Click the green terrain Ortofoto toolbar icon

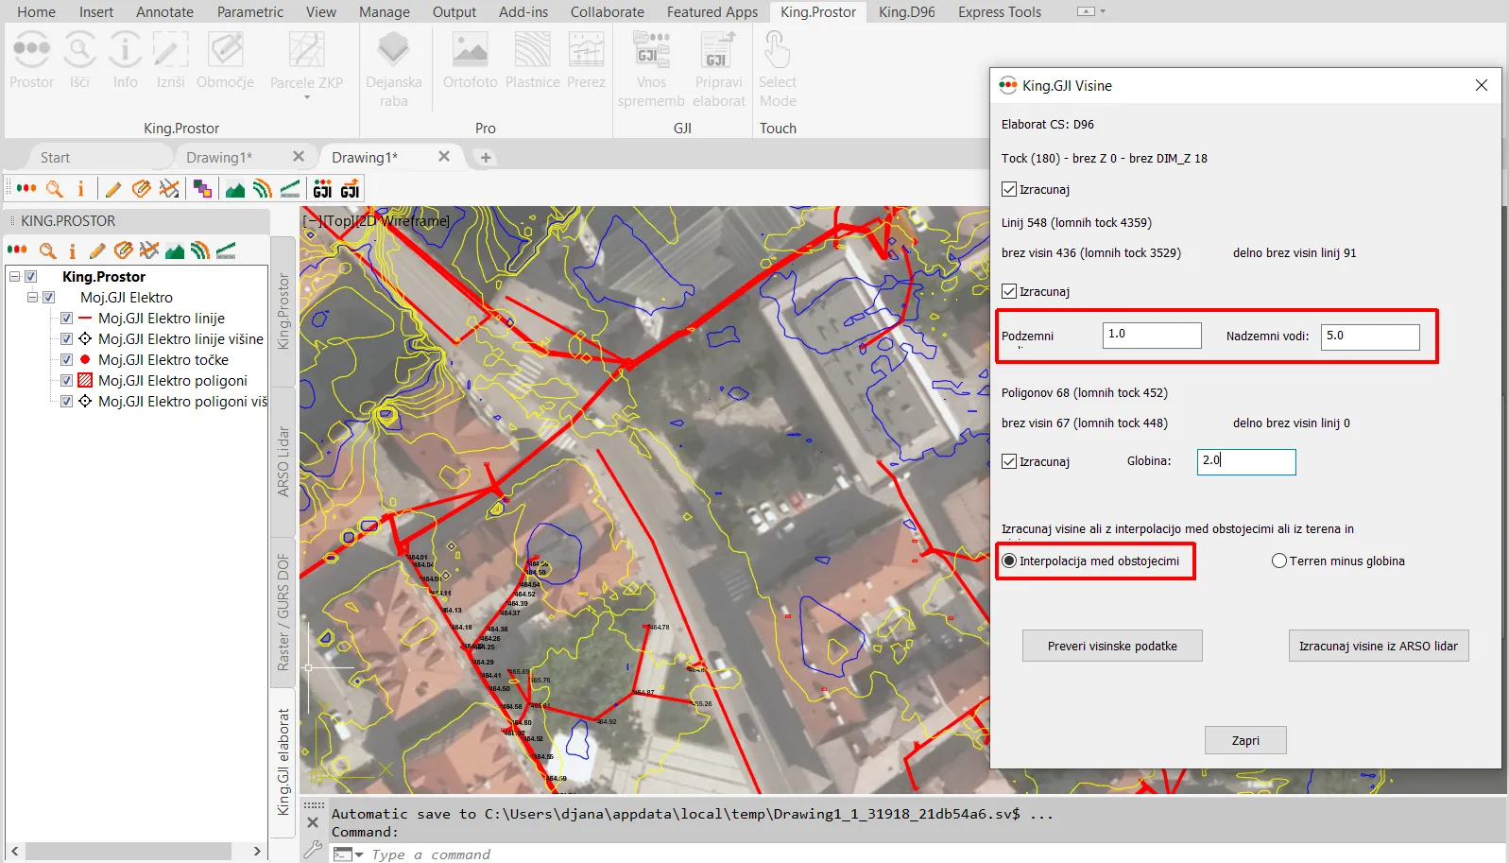(235, 189)
